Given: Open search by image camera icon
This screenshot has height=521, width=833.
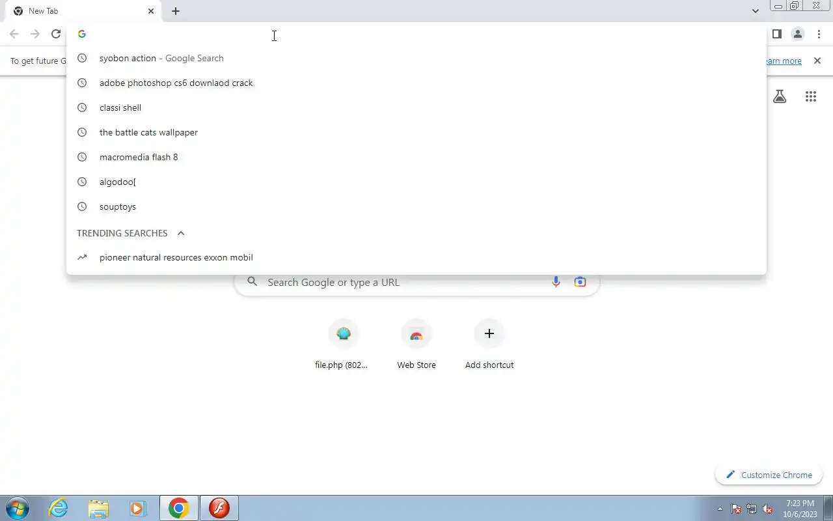Looking at the screenshot, I should 580,282.
